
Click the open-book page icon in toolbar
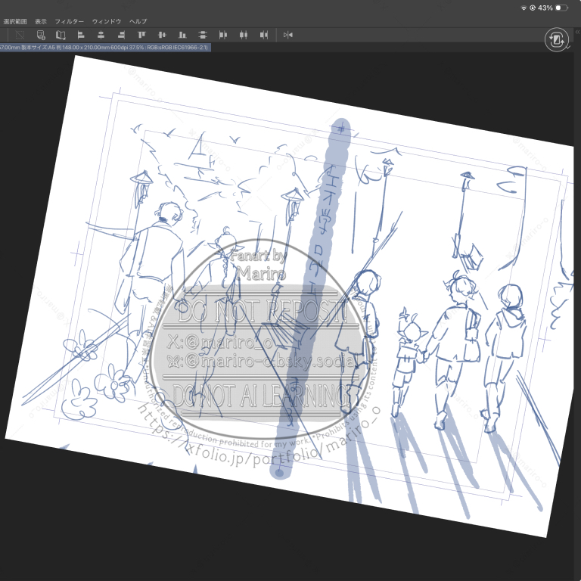(61, 35)
